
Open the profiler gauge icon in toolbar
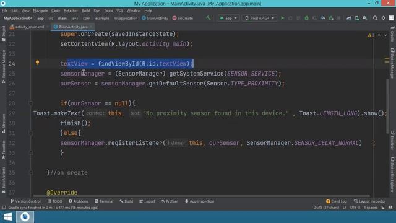click(322, 18)
